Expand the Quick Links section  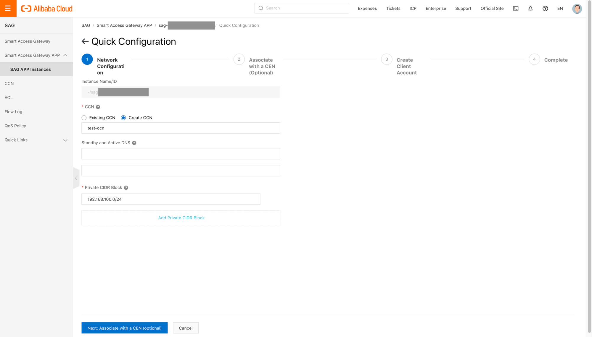65,140
